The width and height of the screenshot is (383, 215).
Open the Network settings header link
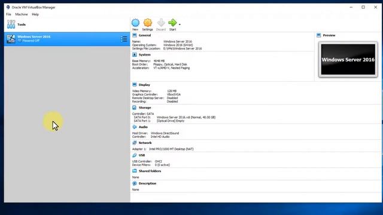click(x=145, y=143)
